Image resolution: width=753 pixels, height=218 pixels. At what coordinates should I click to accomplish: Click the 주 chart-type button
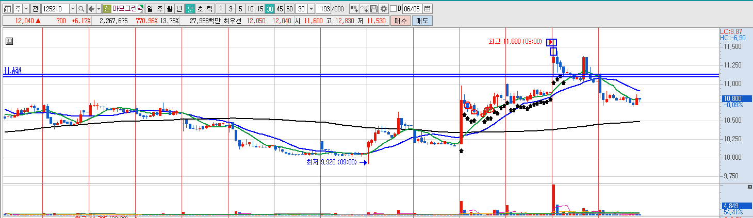point(19,9)
